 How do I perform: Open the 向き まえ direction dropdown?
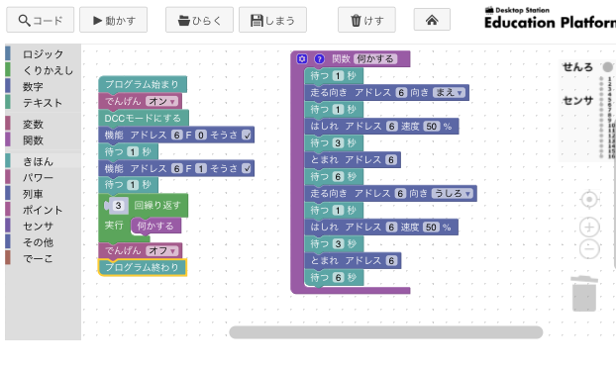[449, 93]
